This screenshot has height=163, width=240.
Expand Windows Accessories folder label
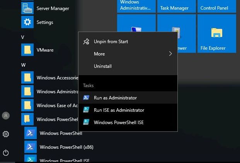click(x=58, y=78)
